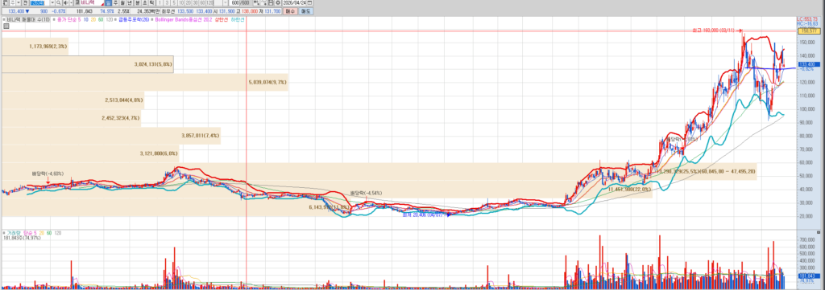Click the stock name field 비나텍
Screen dimensions: 825x290
click(x=92, y=2)
